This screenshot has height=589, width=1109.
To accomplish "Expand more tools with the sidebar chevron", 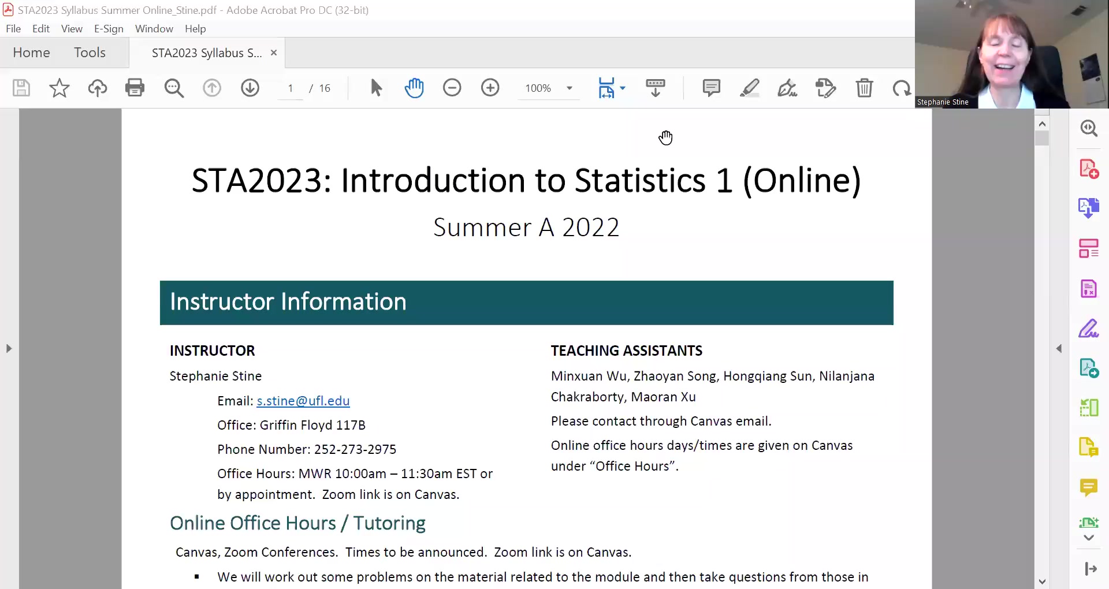I will pyautogui.click(x=1089, y=537).
